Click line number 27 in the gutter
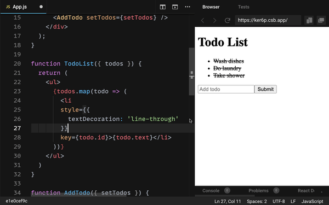The image size is (329, 205). pos(17,128)
